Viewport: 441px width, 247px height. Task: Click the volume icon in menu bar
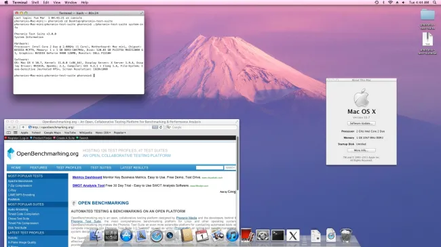pyautogui.click(x=404, y=2)
